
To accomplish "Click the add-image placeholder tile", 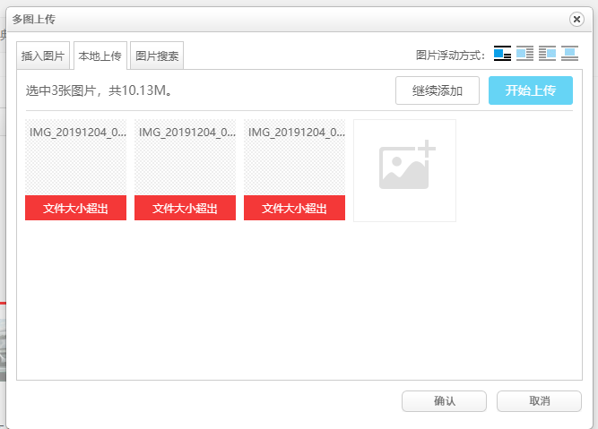I will (x=404, y=170).
